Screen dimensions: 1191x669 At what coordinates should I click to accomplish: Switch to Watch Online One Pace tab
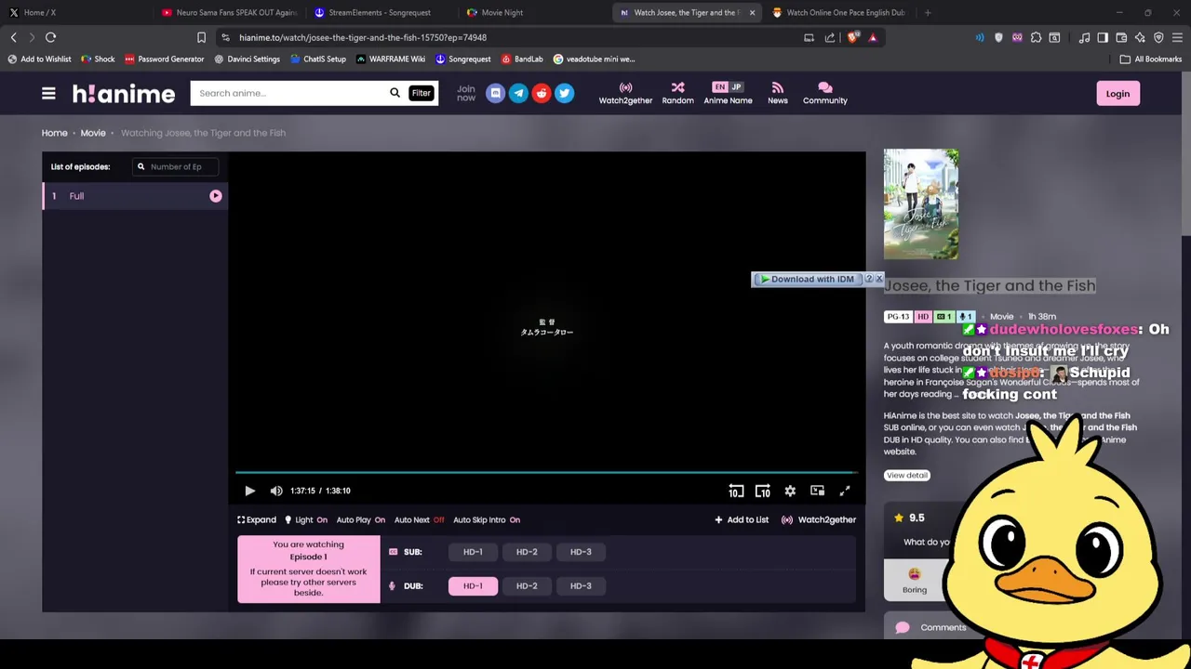coord(837,12)
